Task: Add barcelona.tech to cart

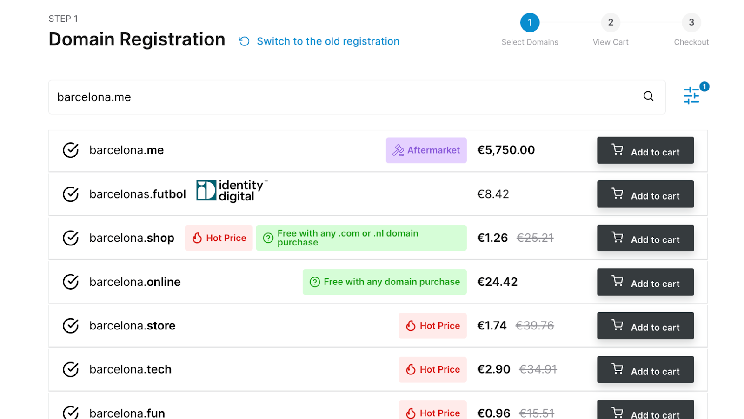Action: 645,370
